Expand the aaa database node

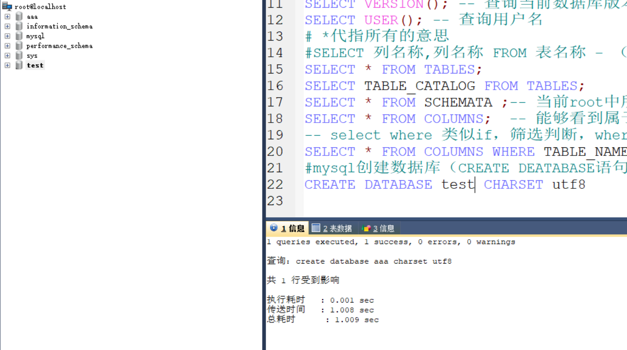[x=7, y=17]
